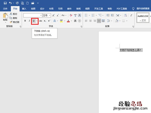Expand the underline style dropdown arrow
This screenshot has height=113, width=151.
click(37, 21)
